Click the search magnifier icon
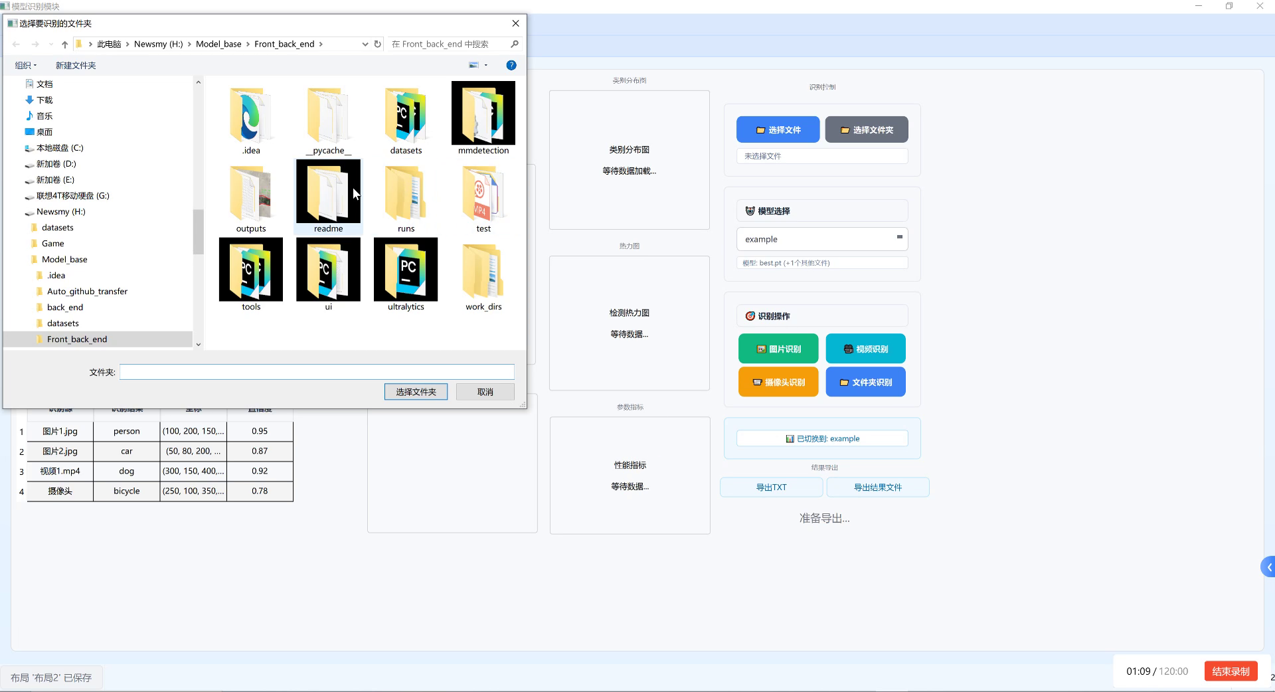1275x692 pixels. point(515,44)
